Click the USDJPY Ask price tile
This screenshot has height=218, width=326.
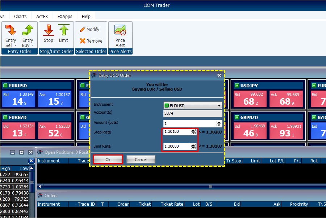coord(286,99)
